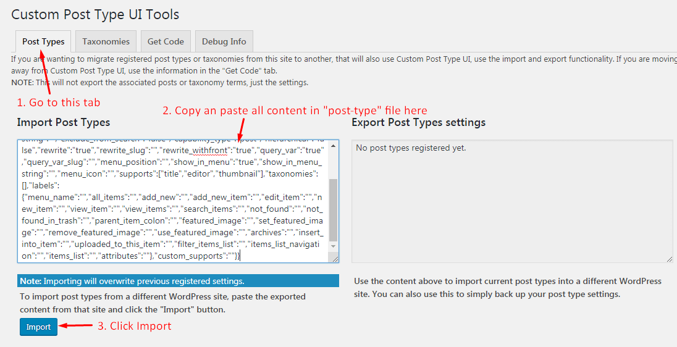
Task: Select the Debug Info tab
Action: (x=224, y=41)
